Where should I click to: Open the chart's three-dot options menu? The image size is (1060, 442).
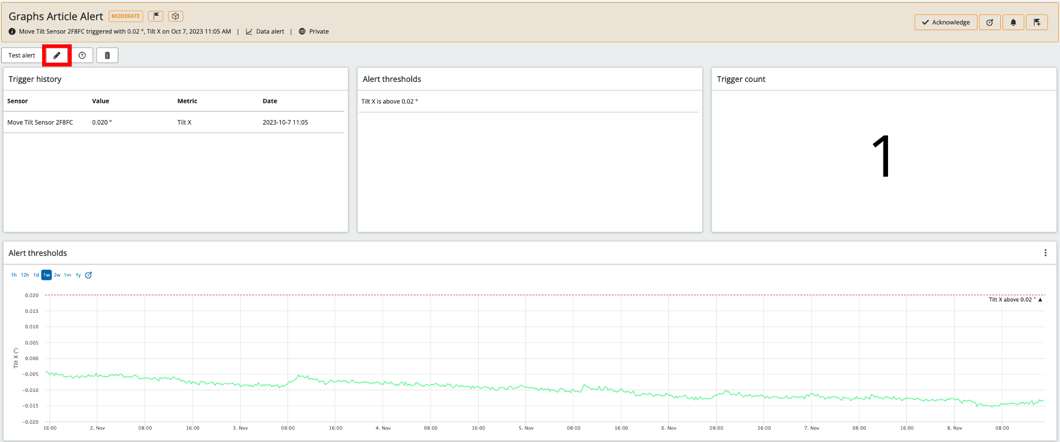pos(1045,253)
